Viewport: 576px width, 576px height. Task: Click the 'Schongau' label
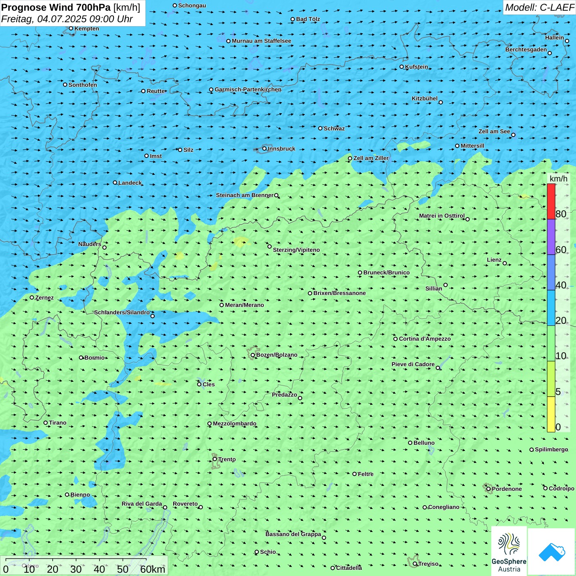click(192, 5)
